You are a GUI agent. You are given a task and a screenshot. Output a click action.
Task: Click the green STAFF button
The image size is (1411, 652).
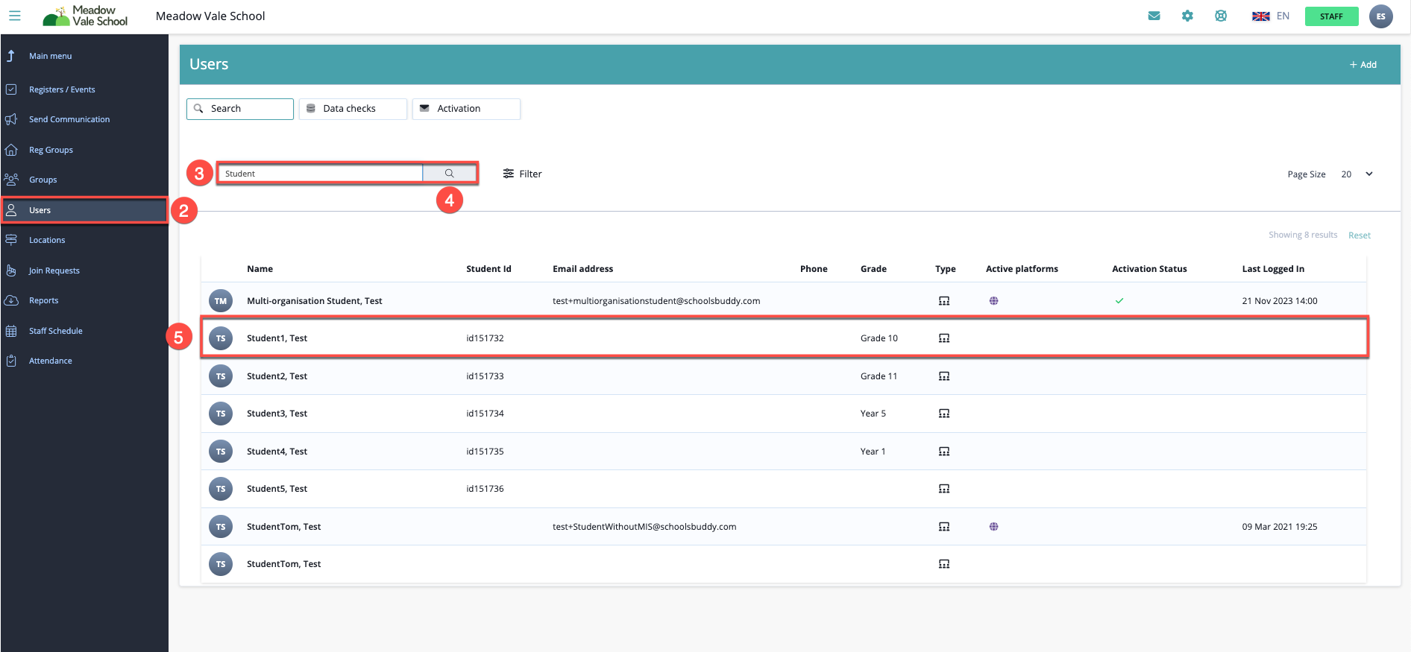[1331, 16]
